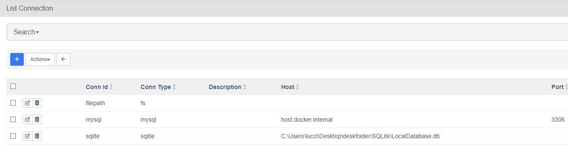This screenshot has width=568, height=159.
Task: Delete the mysql connection record
Action: tap(37, 120)
